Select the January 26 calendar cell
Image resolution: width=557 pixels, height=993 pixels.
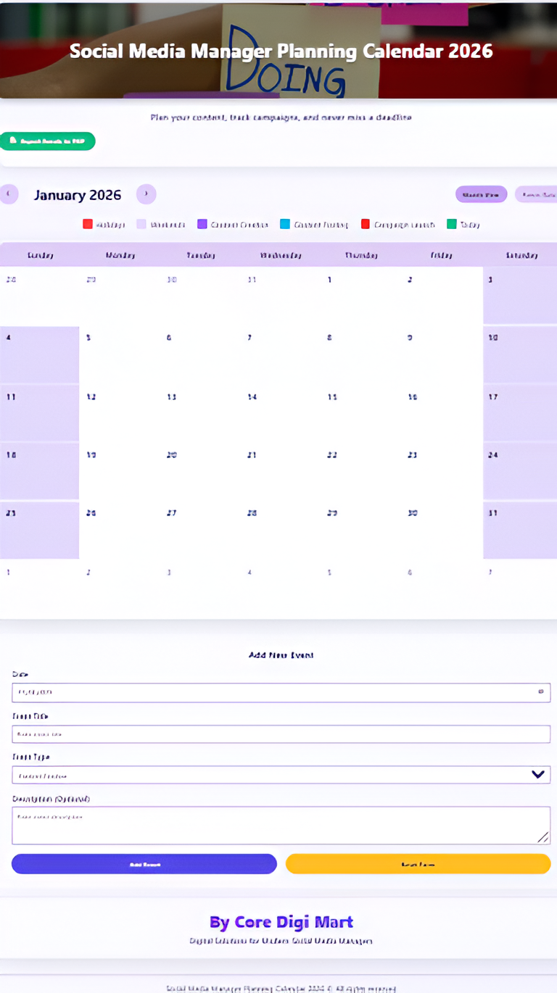(120, 530)
